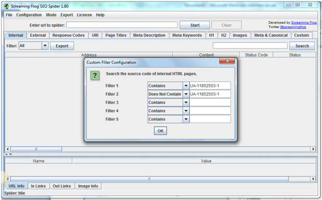
Task: Click OK in the Custom Filter dialog
Action: 160,131
